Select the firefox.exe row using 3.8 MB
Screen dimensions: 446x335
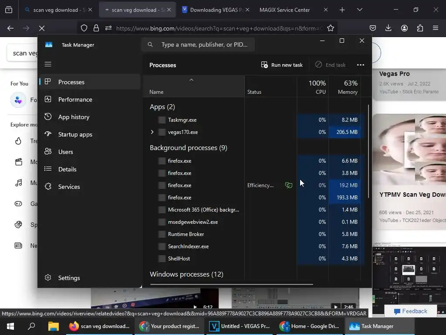tap(254, 173)
